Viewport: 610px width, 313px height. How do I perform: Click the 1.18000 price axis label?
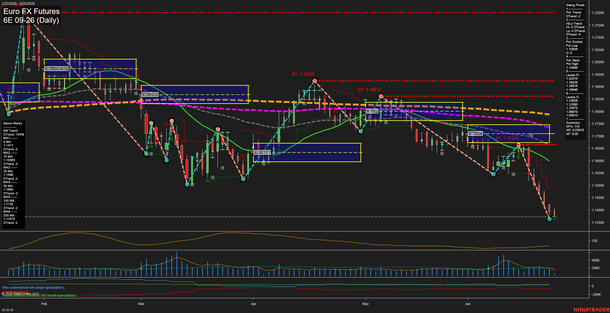[x=598, y=112]
